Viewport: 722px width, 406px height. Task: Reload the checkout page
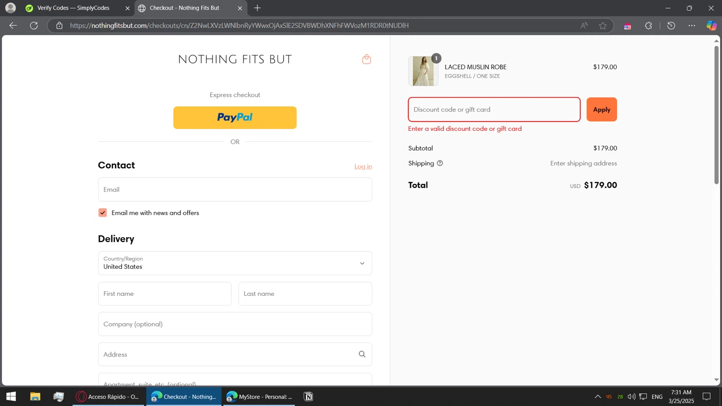click(x=34, y=25)
